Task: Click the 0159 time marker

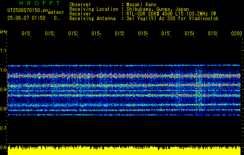Action: (x=213, y=34)
